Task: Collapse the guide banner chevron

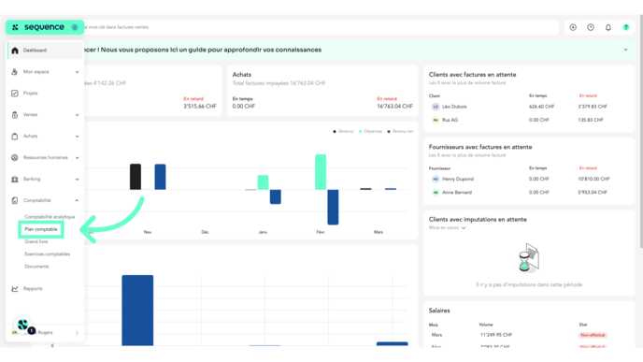Action: click(626, 50)
